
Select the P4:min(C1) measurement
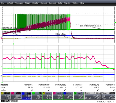[x=78, y=85]
